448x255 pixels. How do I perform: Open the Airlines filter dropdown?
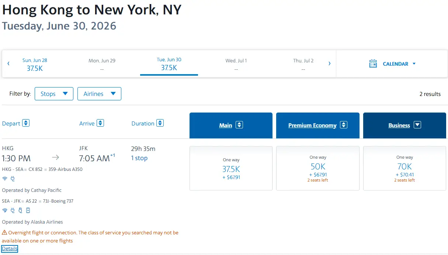coord(99,94)
